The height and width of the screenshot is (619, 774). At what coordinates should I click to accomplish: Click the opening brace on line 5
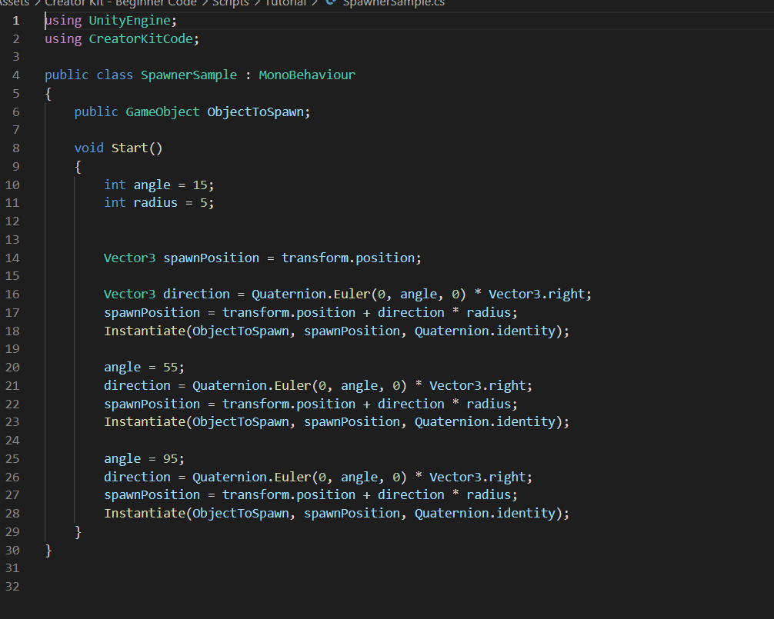click(48, 93)
